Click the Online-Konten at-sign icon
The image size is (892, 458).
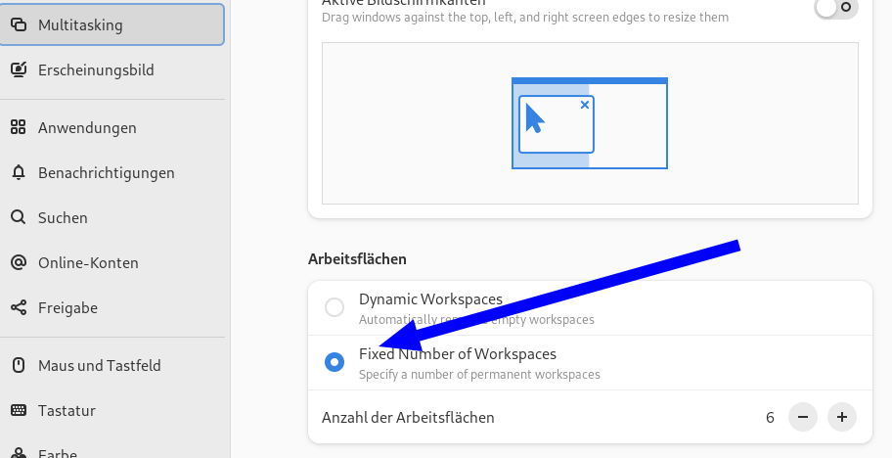(x=18, y=262)
